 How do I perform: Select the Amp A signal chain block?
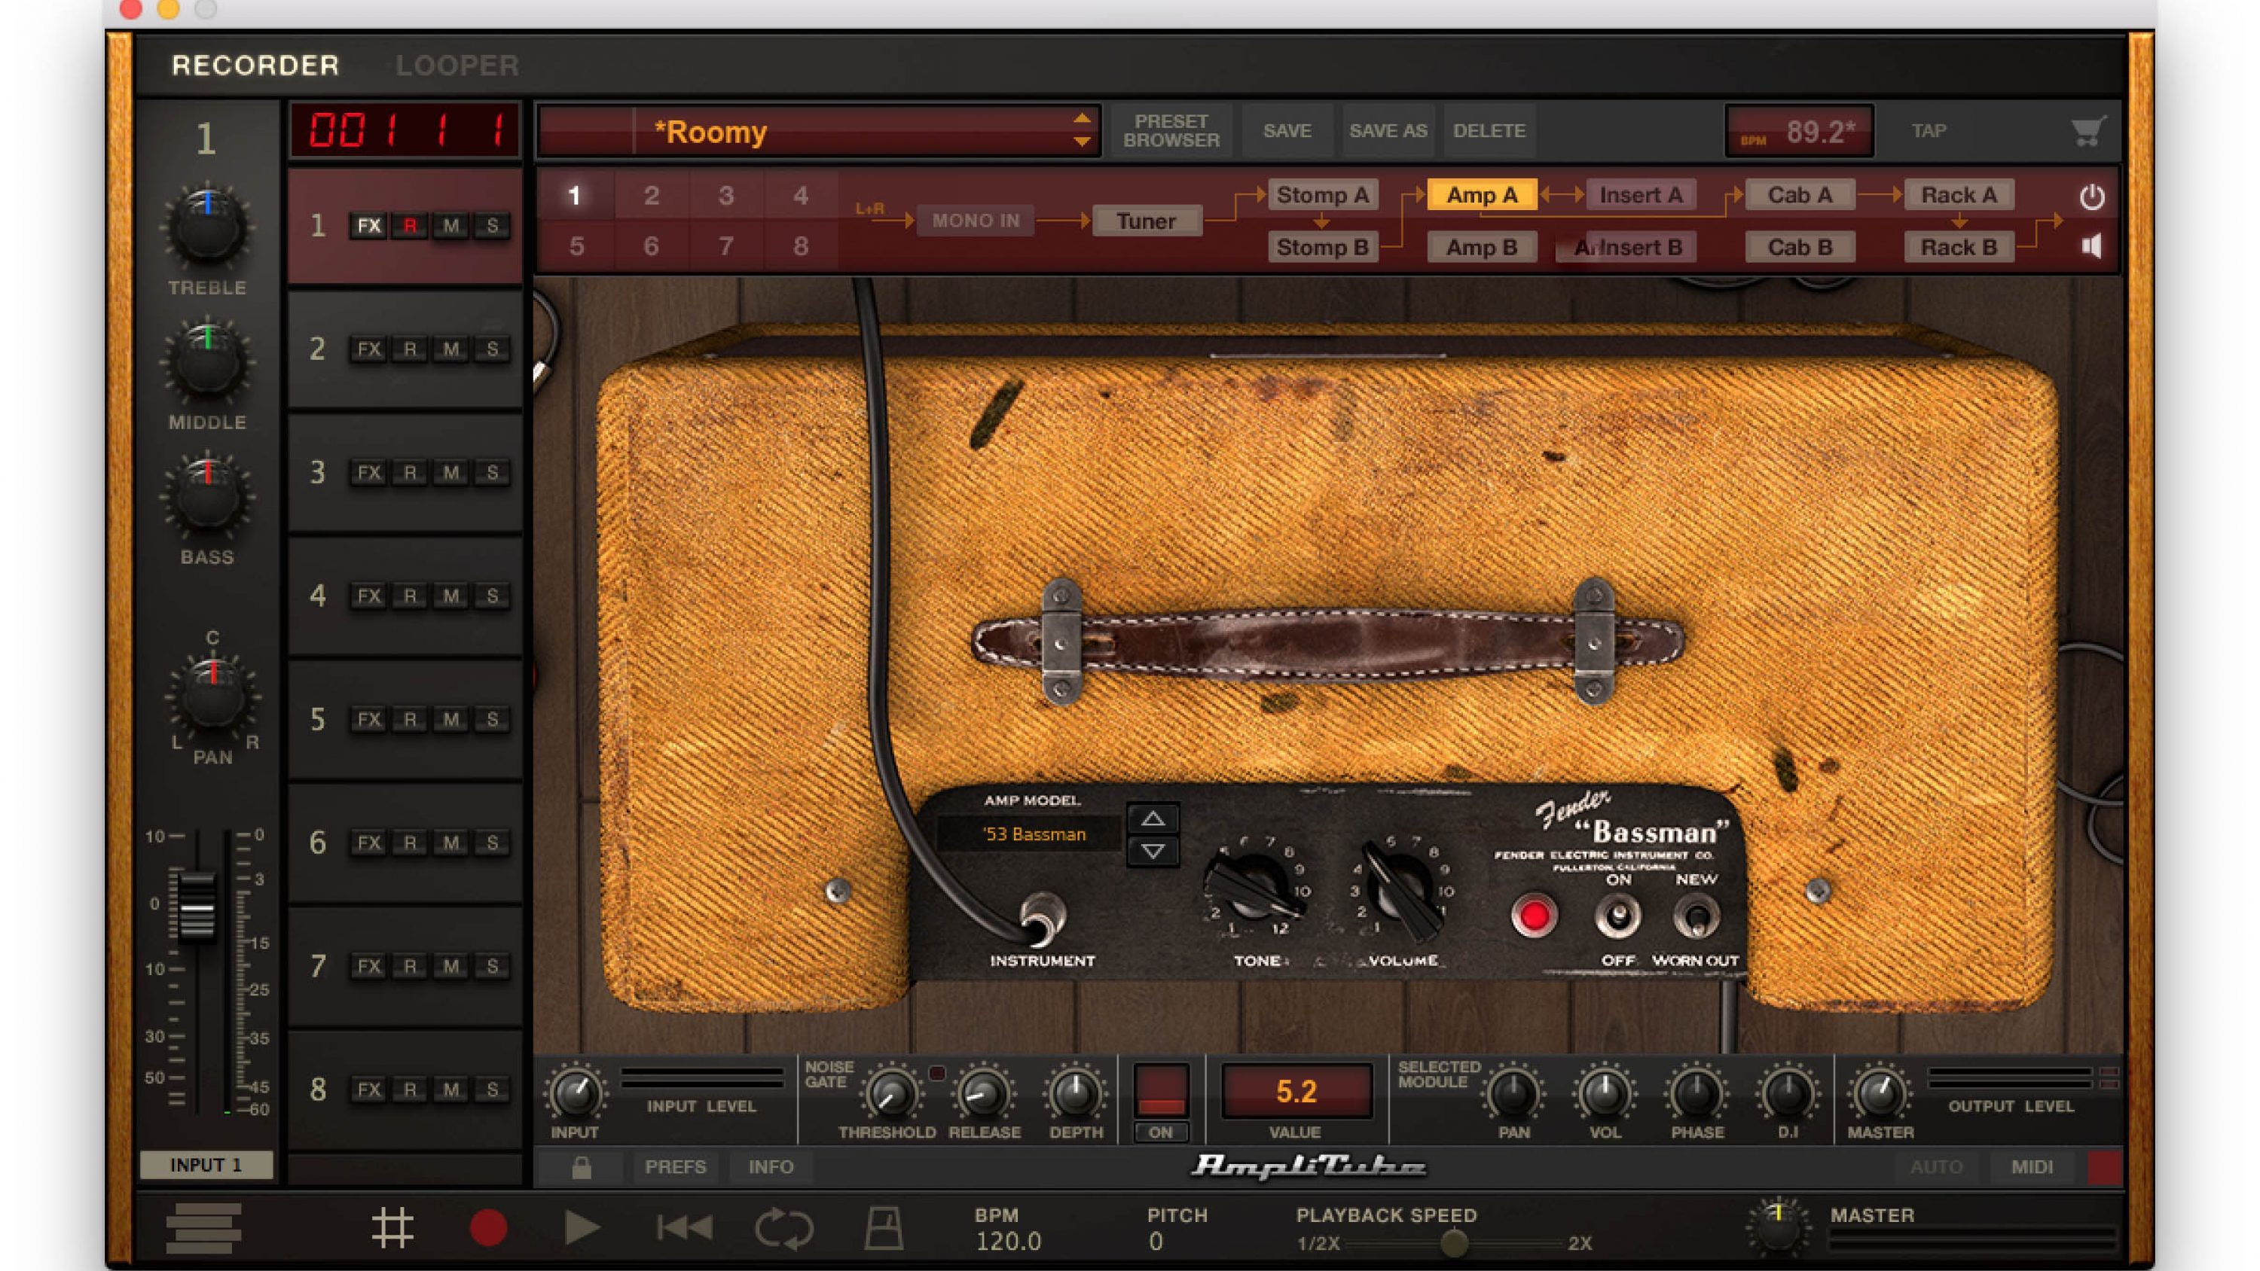[x=1478, y=194]
